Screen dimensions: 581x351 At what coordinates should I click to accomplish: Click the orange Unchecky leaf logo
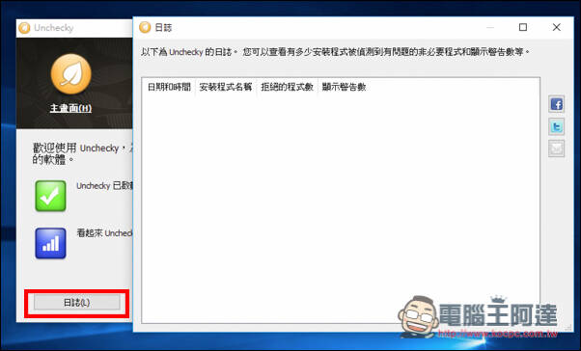[x=70, y=74]
